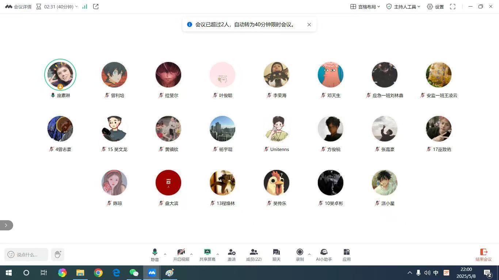Select 叶俊聪's pink avatar
The width and height of the screenshot is (499, 280).
pyautogui.click(x=222, y=75)
